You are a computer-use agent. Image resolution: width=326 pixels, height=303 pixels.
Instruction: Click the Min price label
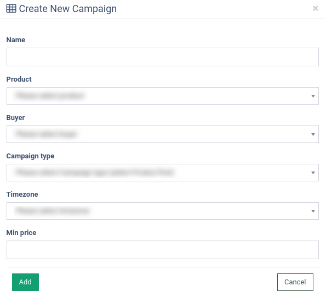coord(21,233)
